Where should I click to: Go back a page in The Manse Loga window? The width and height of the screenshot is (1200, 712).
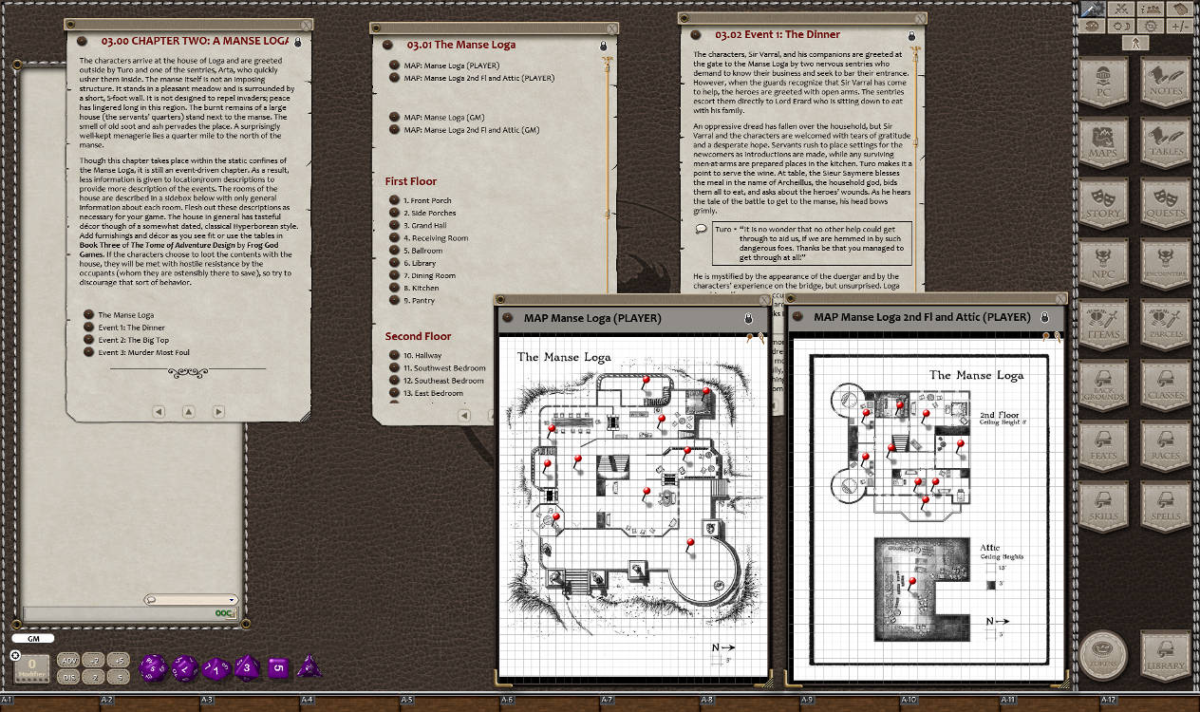pyautogui.click(x=464, y=415)
